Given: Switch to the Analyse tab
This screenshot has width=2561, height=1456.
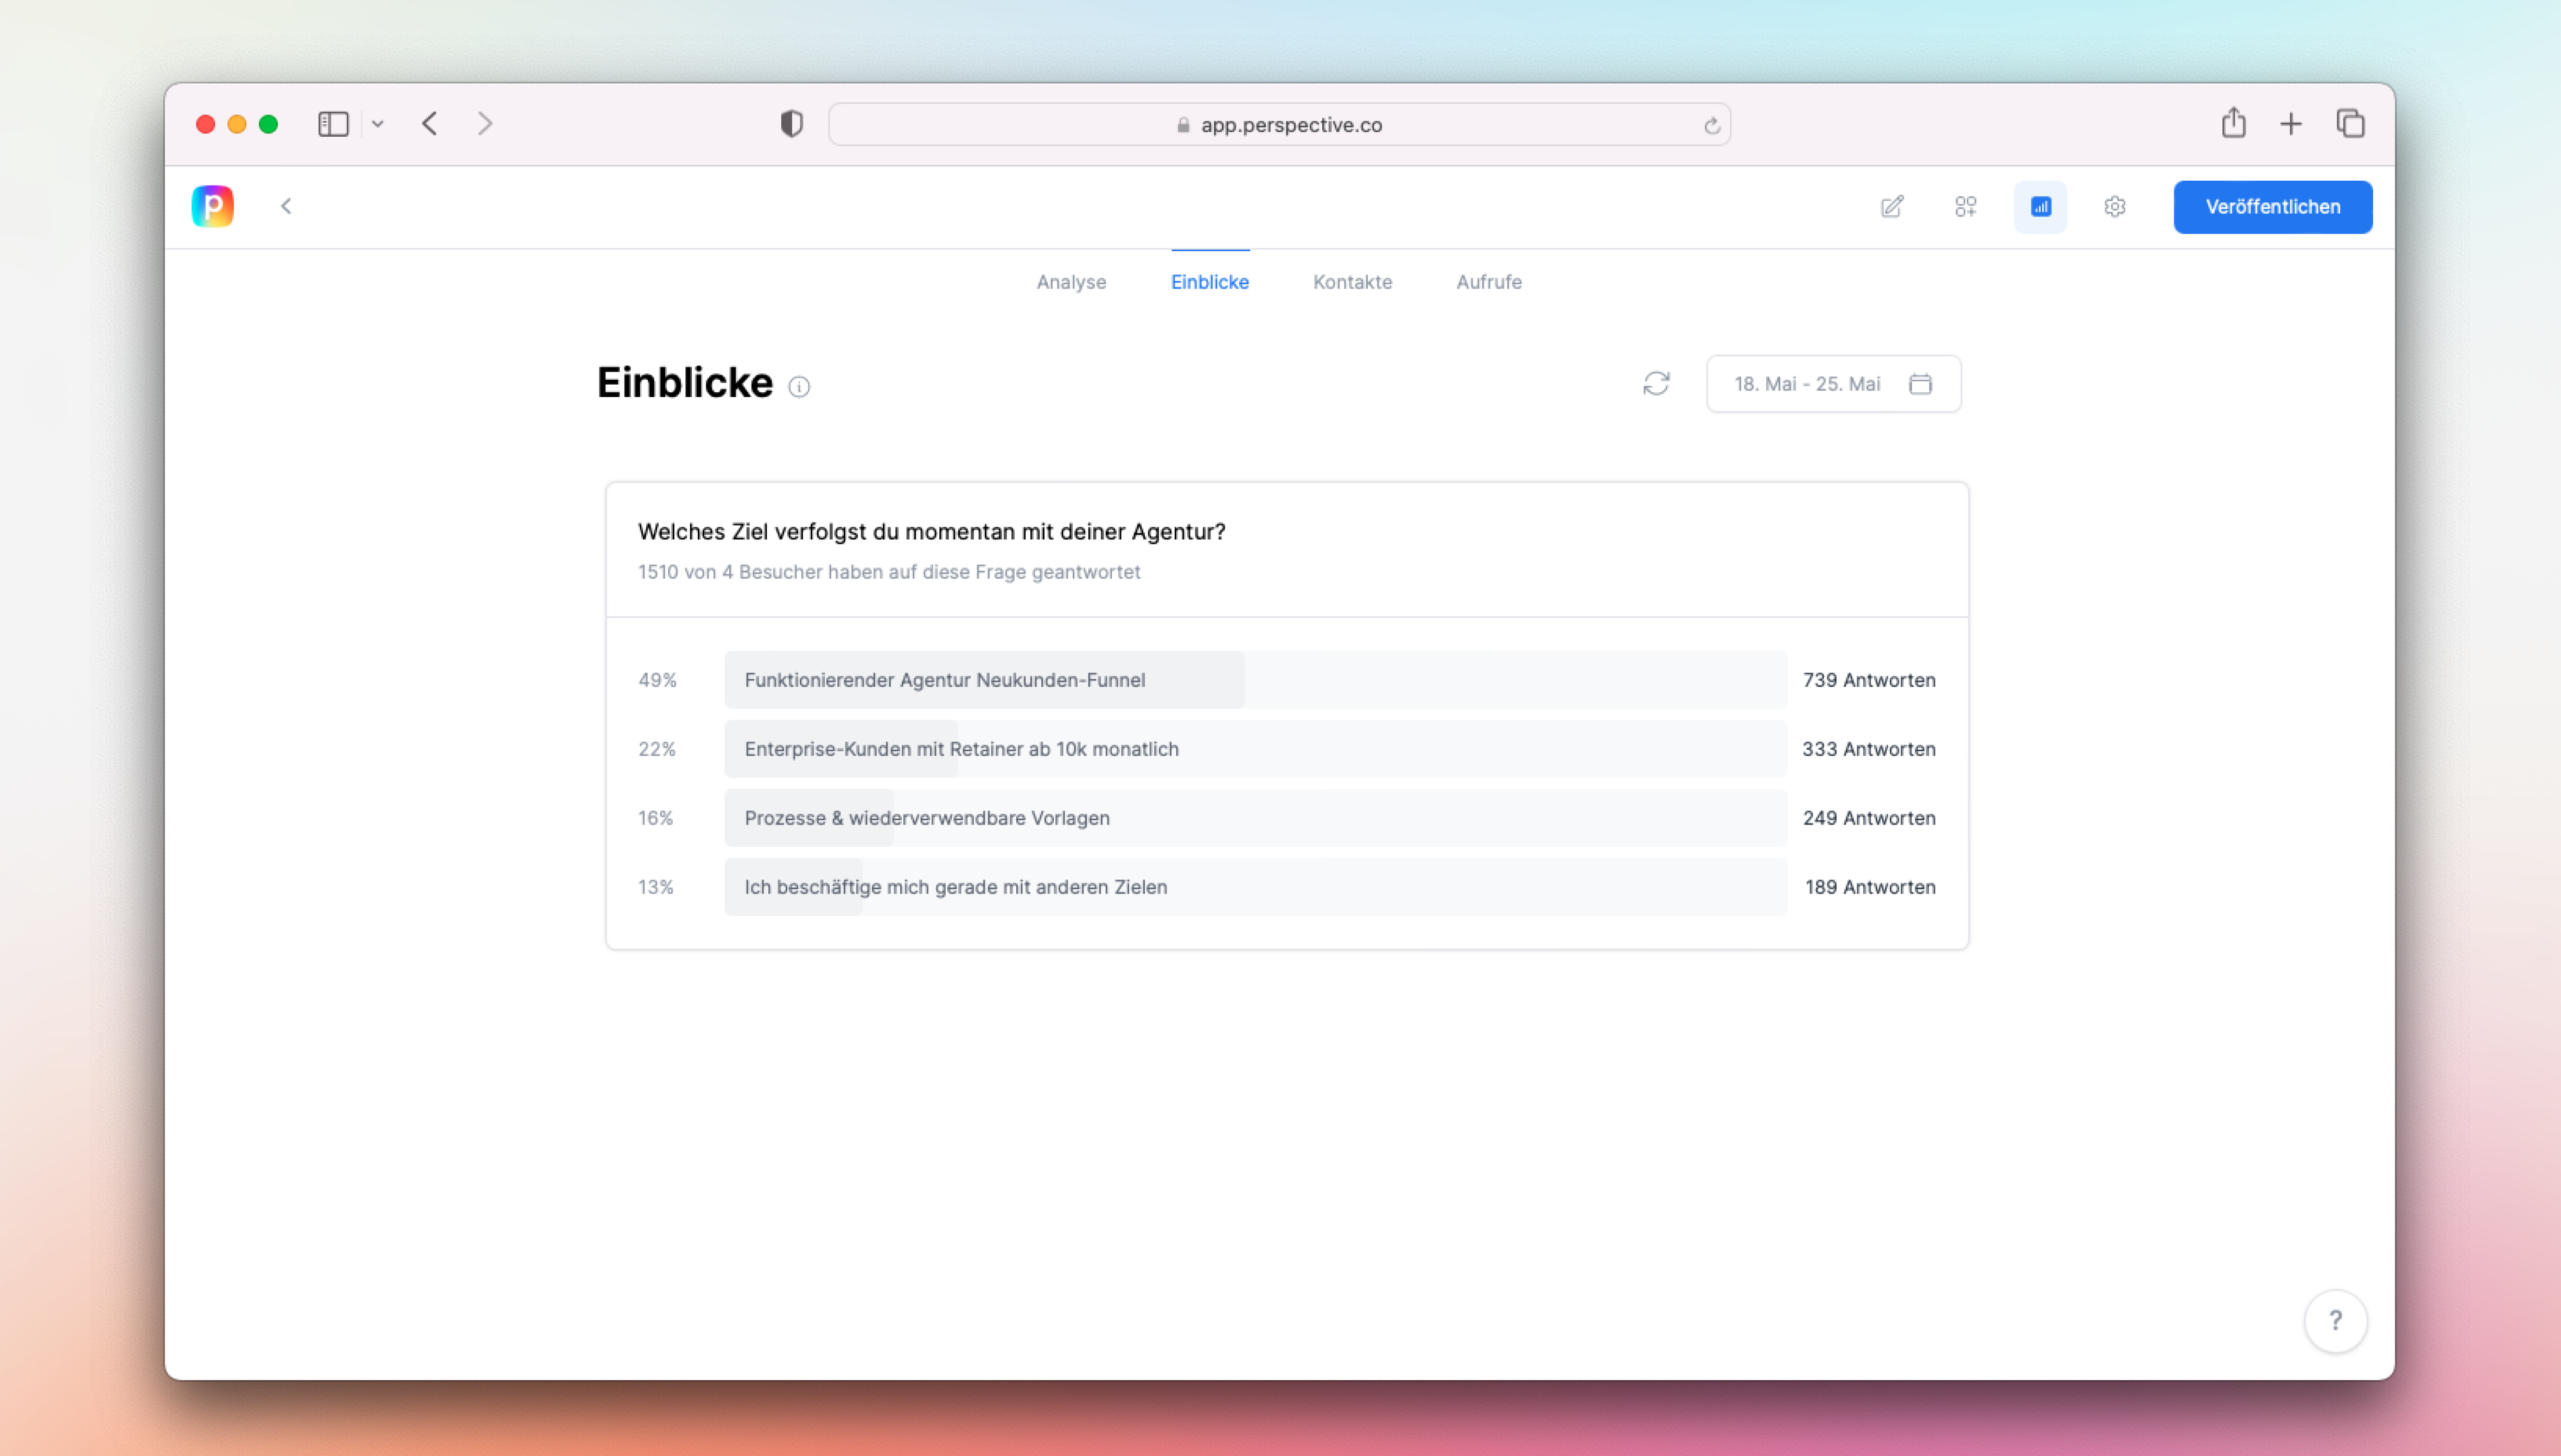Looking at the screenshot, I should click(x=1071, y=282).
